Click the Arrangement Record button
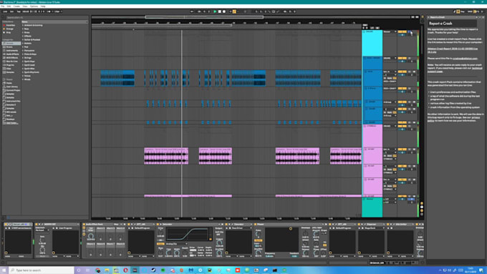 (224, 11)
